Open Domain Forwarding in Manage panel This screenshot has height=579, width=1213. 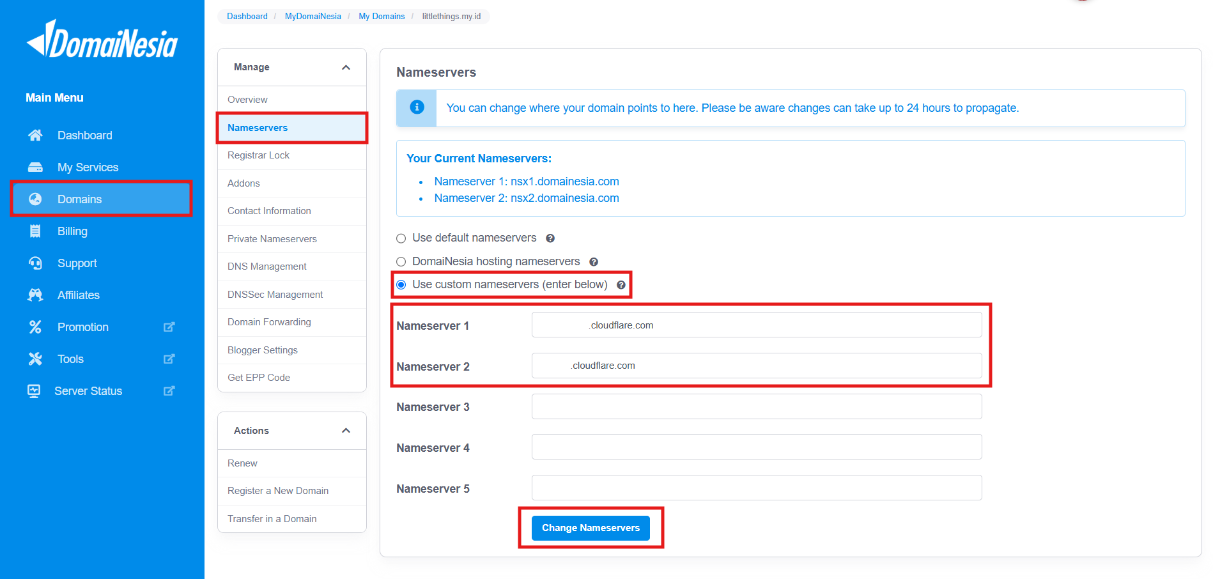pos(292,322)
